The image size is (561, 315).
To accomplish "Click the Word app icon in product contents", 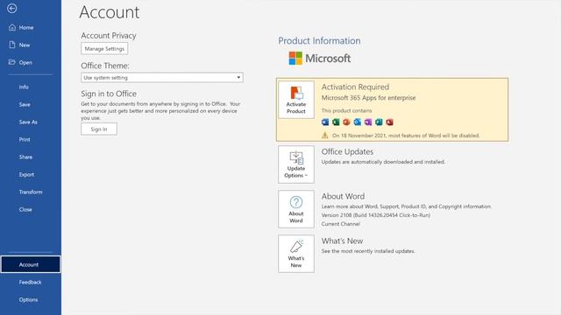I will tap(325, 122).
